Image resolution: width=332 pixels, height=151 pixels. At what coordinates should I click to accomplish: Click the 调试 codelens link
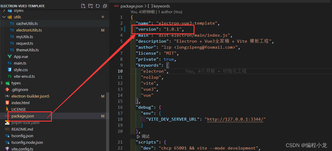145,137
